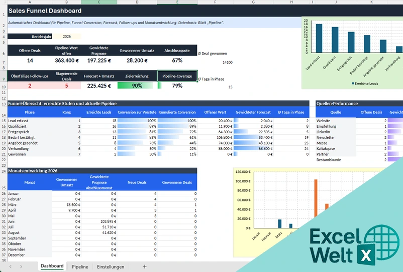
Task: Go to the previous sheet with the left arrow
Action: tap(10, 266)
